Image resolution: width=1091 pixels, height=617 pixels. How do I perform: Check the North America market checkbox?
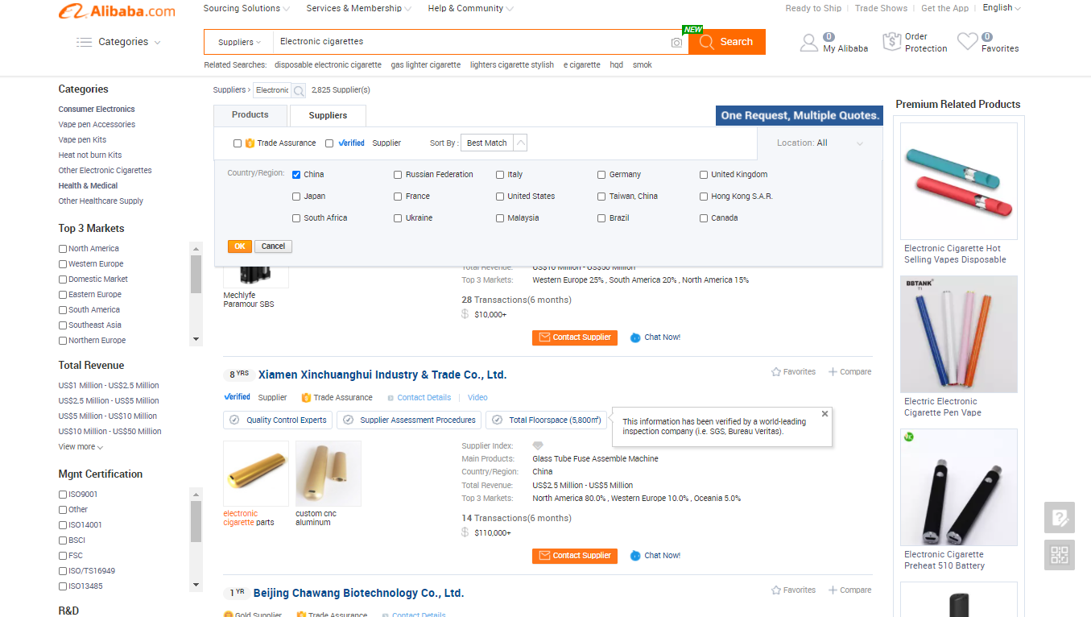point(63,249)
